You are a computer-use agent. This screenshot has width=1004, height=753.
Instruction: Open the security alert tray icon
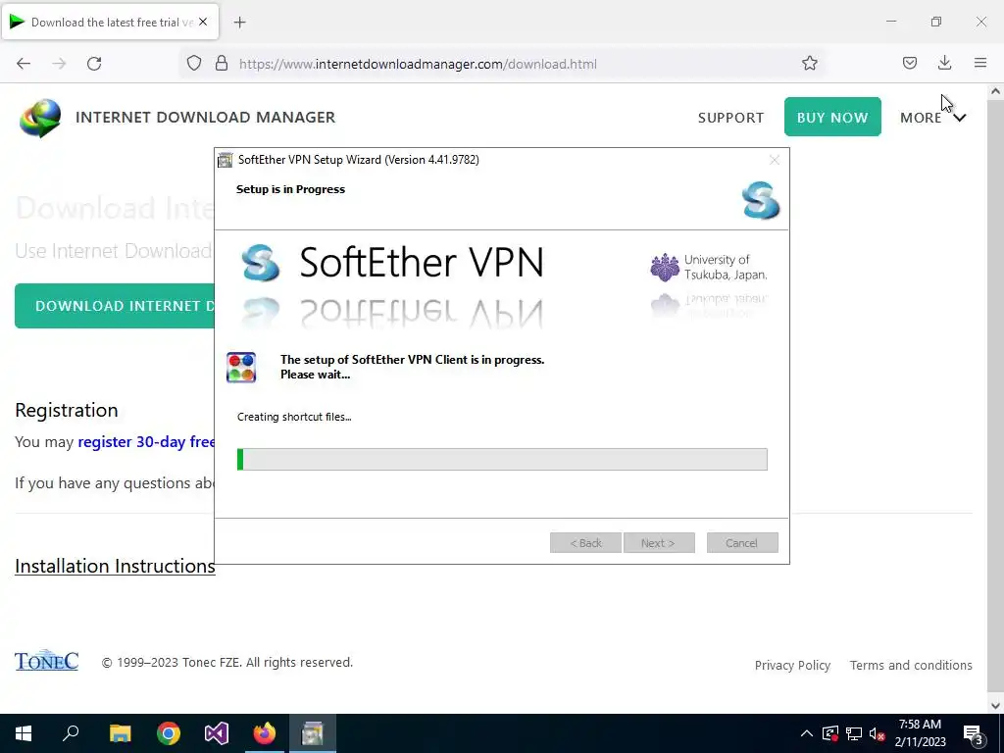click(829, 733)
